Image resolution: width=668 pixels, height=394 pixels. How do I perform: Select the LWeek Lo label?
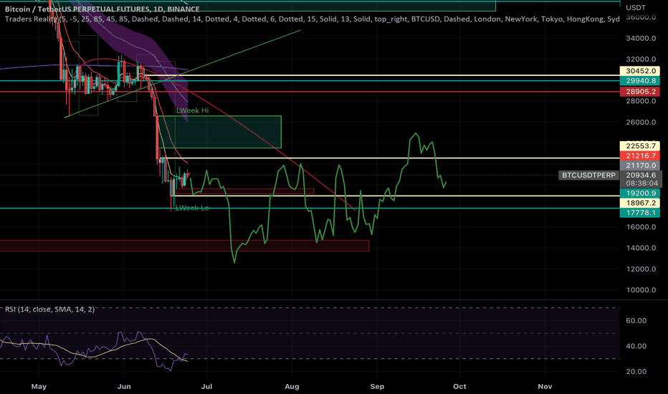[x=192, y=208]
